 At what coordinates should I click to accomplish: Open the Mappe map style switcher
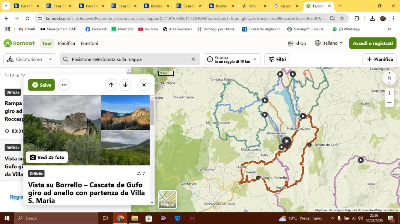[167, 199]
